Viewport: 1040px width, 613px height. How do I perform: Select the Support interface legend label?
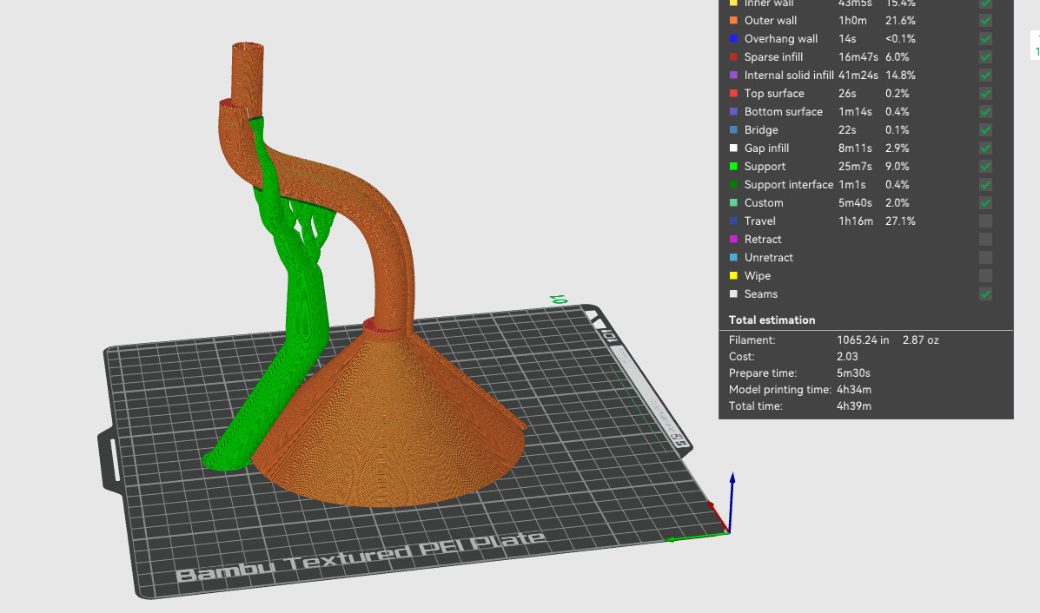coord(789,185)
